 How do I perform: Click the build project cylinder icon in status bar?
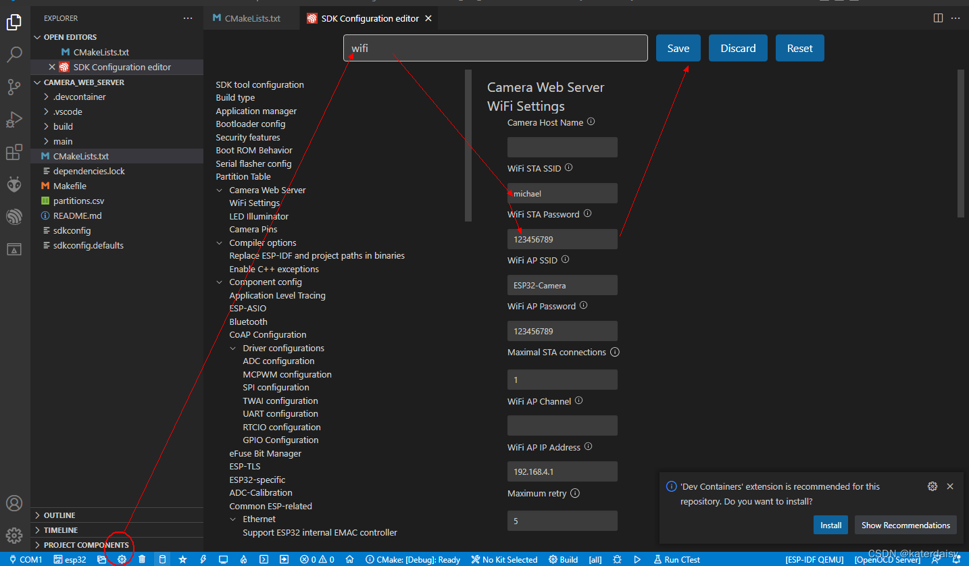162,559
